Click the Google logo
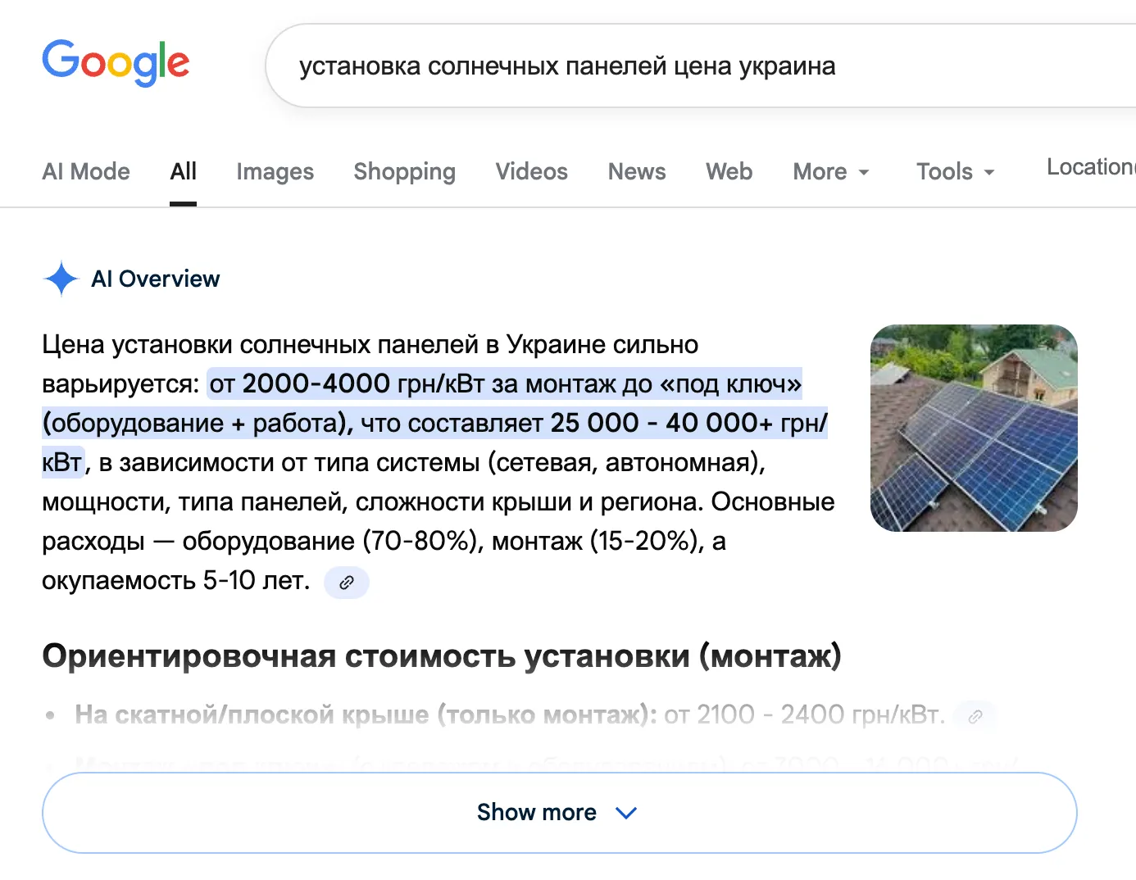The image size is (1136, 880). pos(115,63)
